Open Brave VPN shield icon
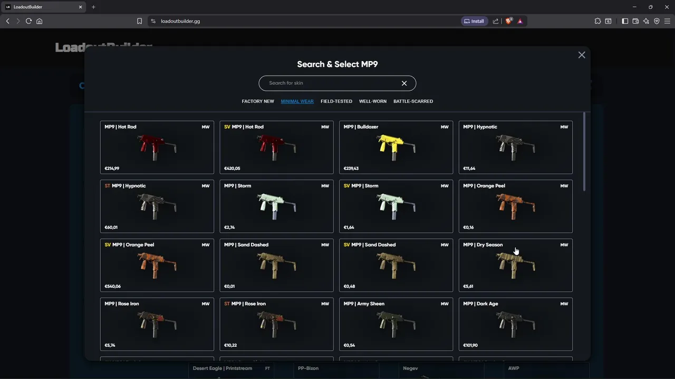This screenshot has height=379, width=675. click(x=657, y=21)
